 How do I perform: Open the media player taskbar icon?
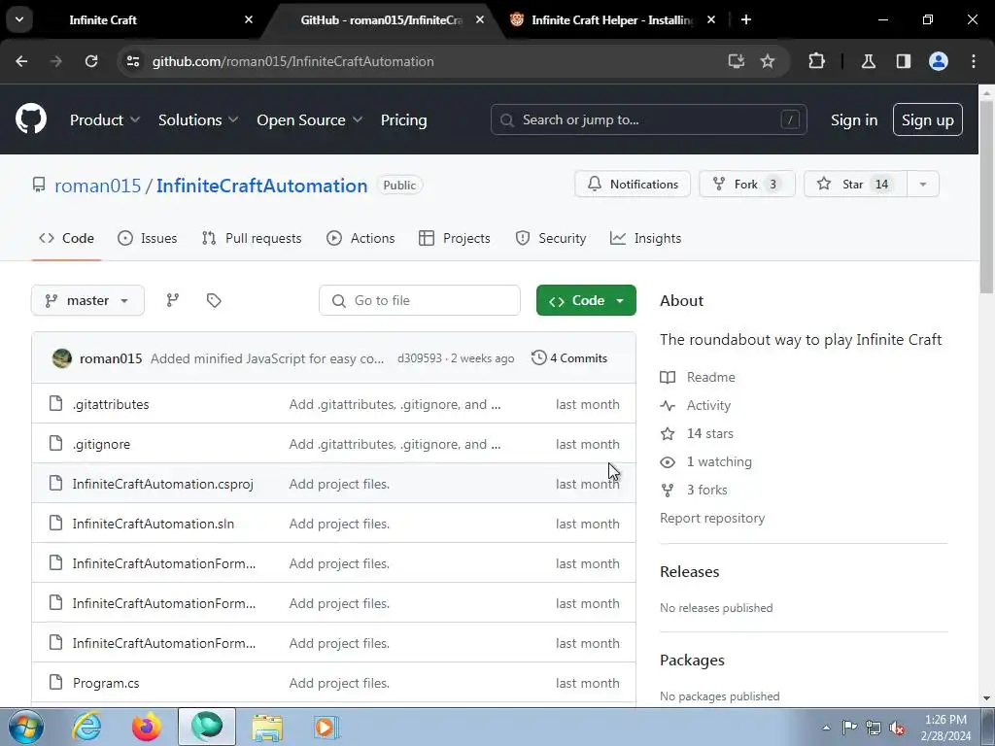click(326, 727)
